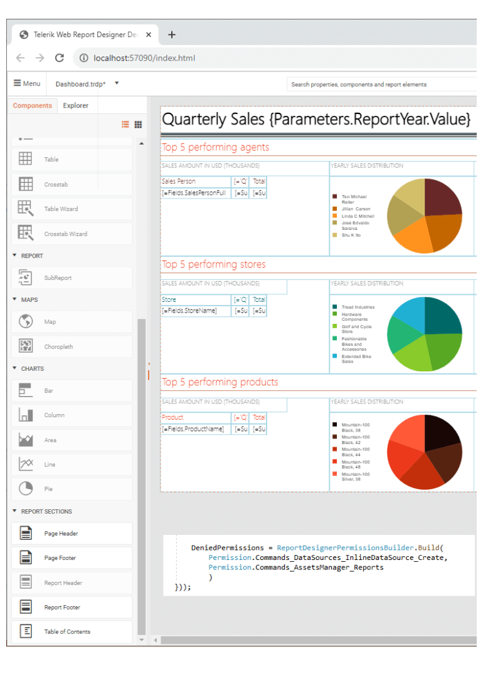This screenshot has height=684, width=483.
Task: Add a Table of Contents section
Action: (72, 631)
